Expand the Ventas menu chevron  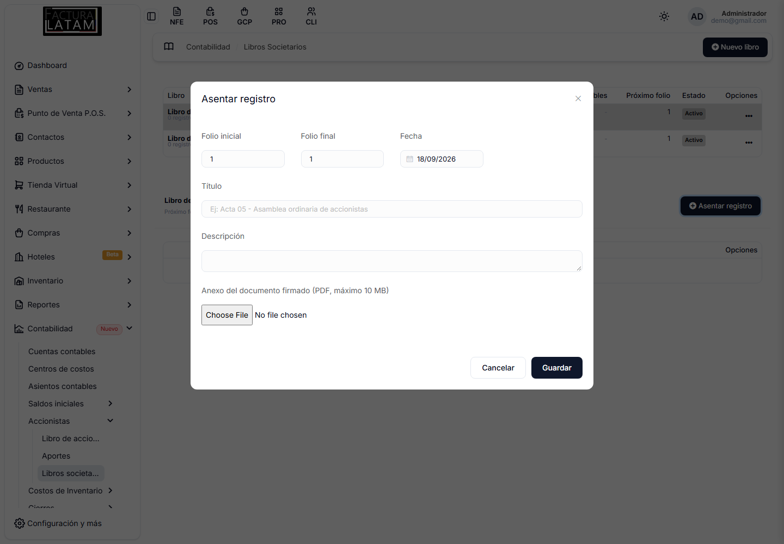click(x=129, y=89)
